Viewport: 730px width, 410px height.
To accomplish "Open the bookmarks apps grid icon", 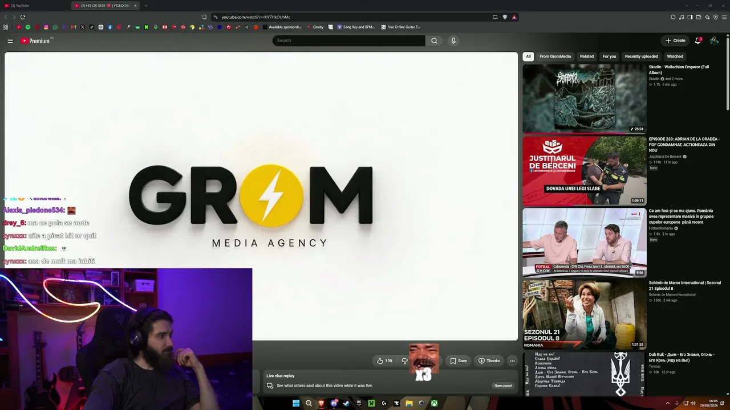I will (6, 27).
